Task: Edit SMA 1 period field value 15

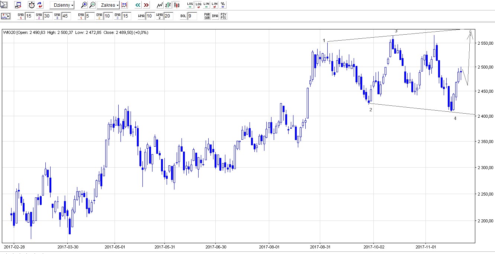Action: [x=29, y=16]
